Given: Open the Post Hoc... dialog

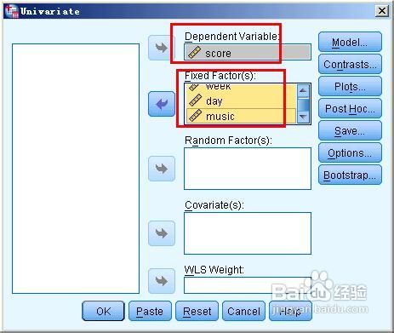Looking at the screenshot, I should coord(350,109).
